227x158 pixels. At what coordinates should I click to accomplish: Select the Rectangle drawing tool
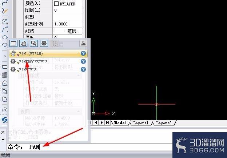tap(4, 67)
